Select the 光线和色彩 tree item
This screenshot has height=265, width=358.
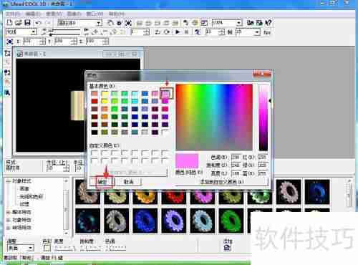point(31,196)
